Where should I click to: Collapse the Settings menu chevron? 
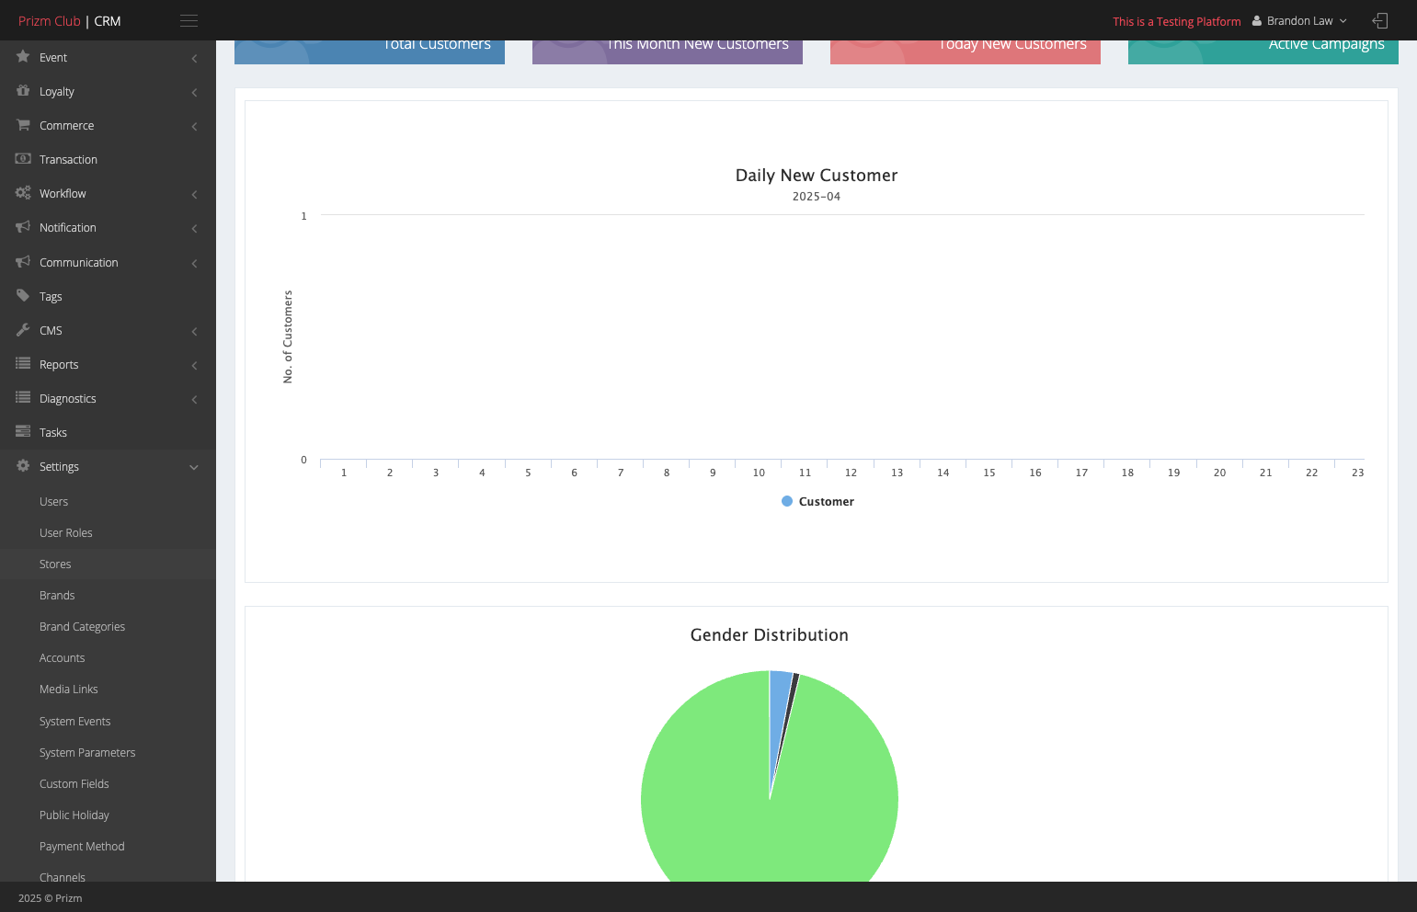tap(194, 467)
